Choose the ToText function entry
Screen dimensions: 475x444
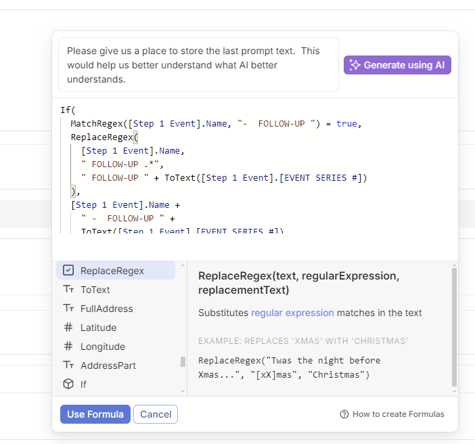click(95, 290)
